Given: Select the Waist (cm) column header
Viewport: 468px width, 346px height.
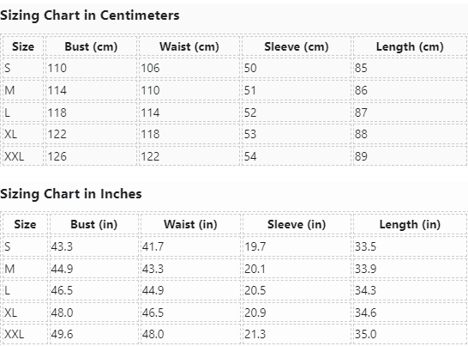Looking at the screenshot, I should (189, 46).
